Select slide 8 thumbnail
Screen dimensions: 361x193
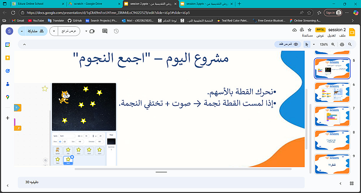click(332, 140)
